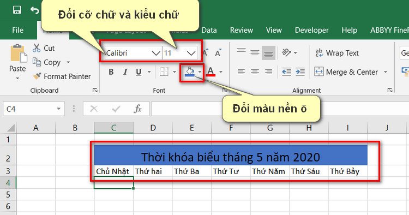Select the cell "Thứ Tư"
Image resolution: width=409 pixels, height=215 pixels.
(231, 171)
